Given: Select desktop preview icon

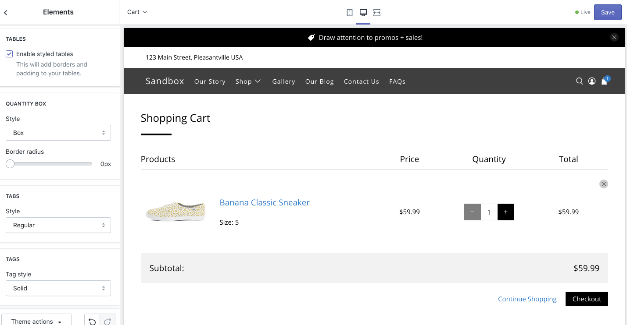Looking at the screenshot, I should click(x=363, y=13).
